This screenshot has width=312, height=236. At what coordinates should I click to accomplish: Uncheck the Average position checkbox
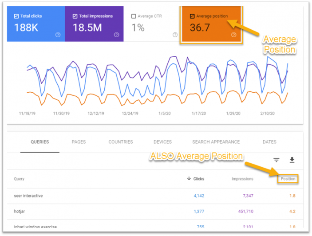pyautogui.click(x=192, y=16)
